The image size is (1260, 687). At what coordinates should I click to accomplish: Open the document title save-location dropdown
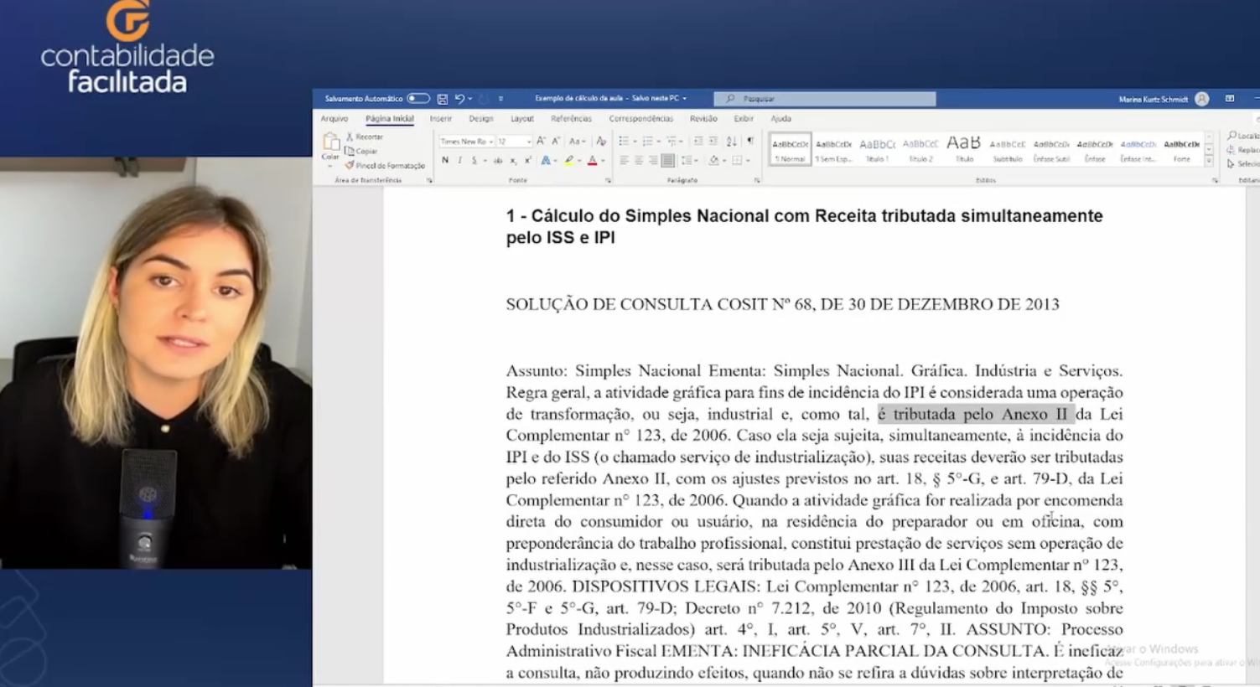tap(685, 99)
